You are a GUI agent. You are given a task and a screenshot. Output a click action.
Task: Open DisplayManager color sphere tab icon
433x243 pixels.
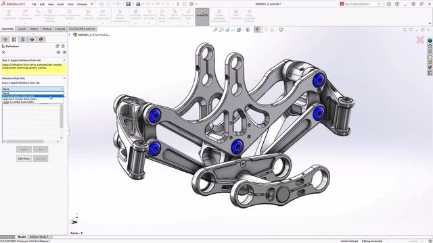coord(41,40)
